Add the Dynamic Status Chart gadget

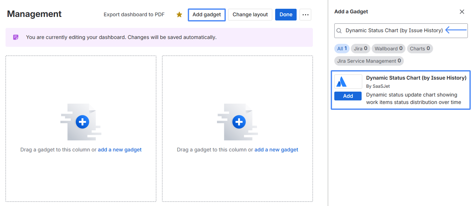348,96
